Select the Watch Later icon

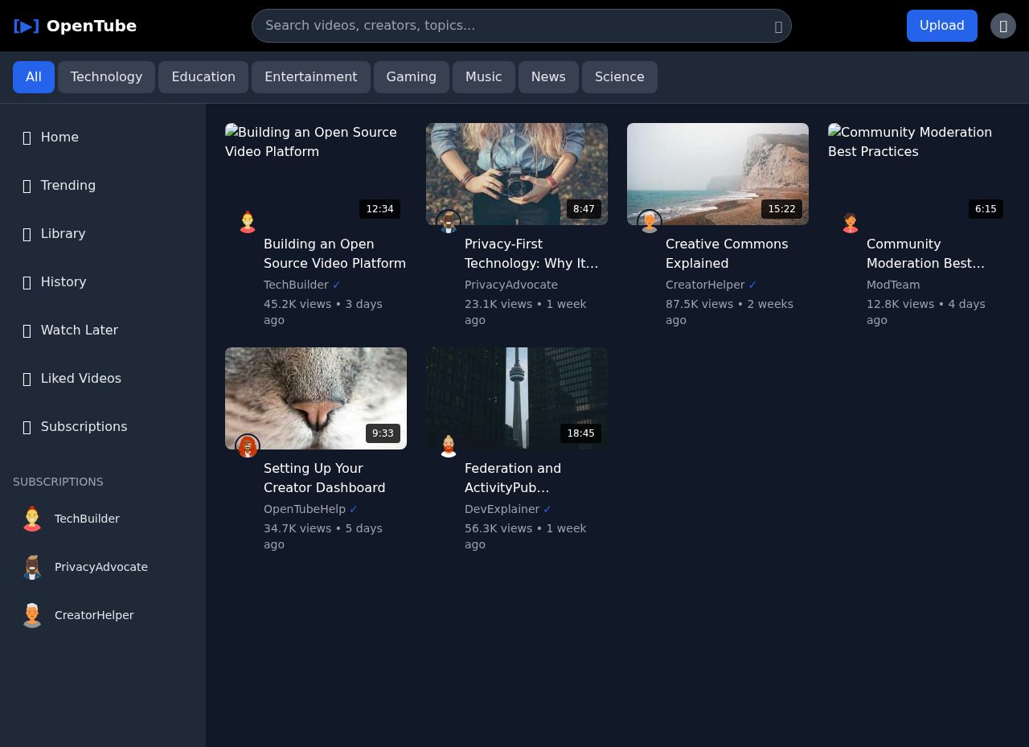(27, 330)
